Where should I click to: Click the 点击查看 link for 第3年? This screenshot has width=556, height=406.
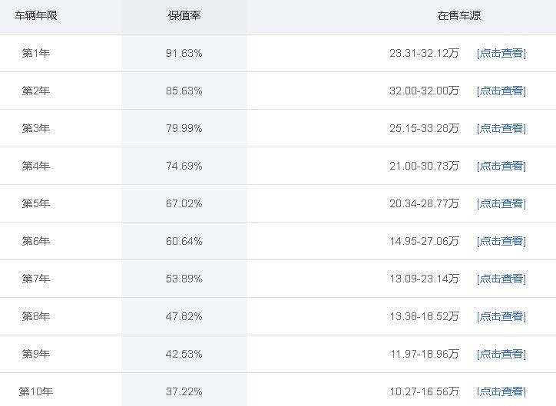pos(501,128)
